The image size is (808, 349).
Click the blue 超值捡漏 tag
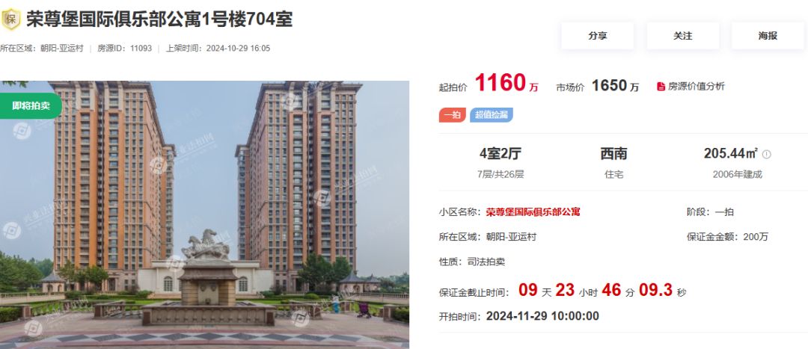click(491, 115)
